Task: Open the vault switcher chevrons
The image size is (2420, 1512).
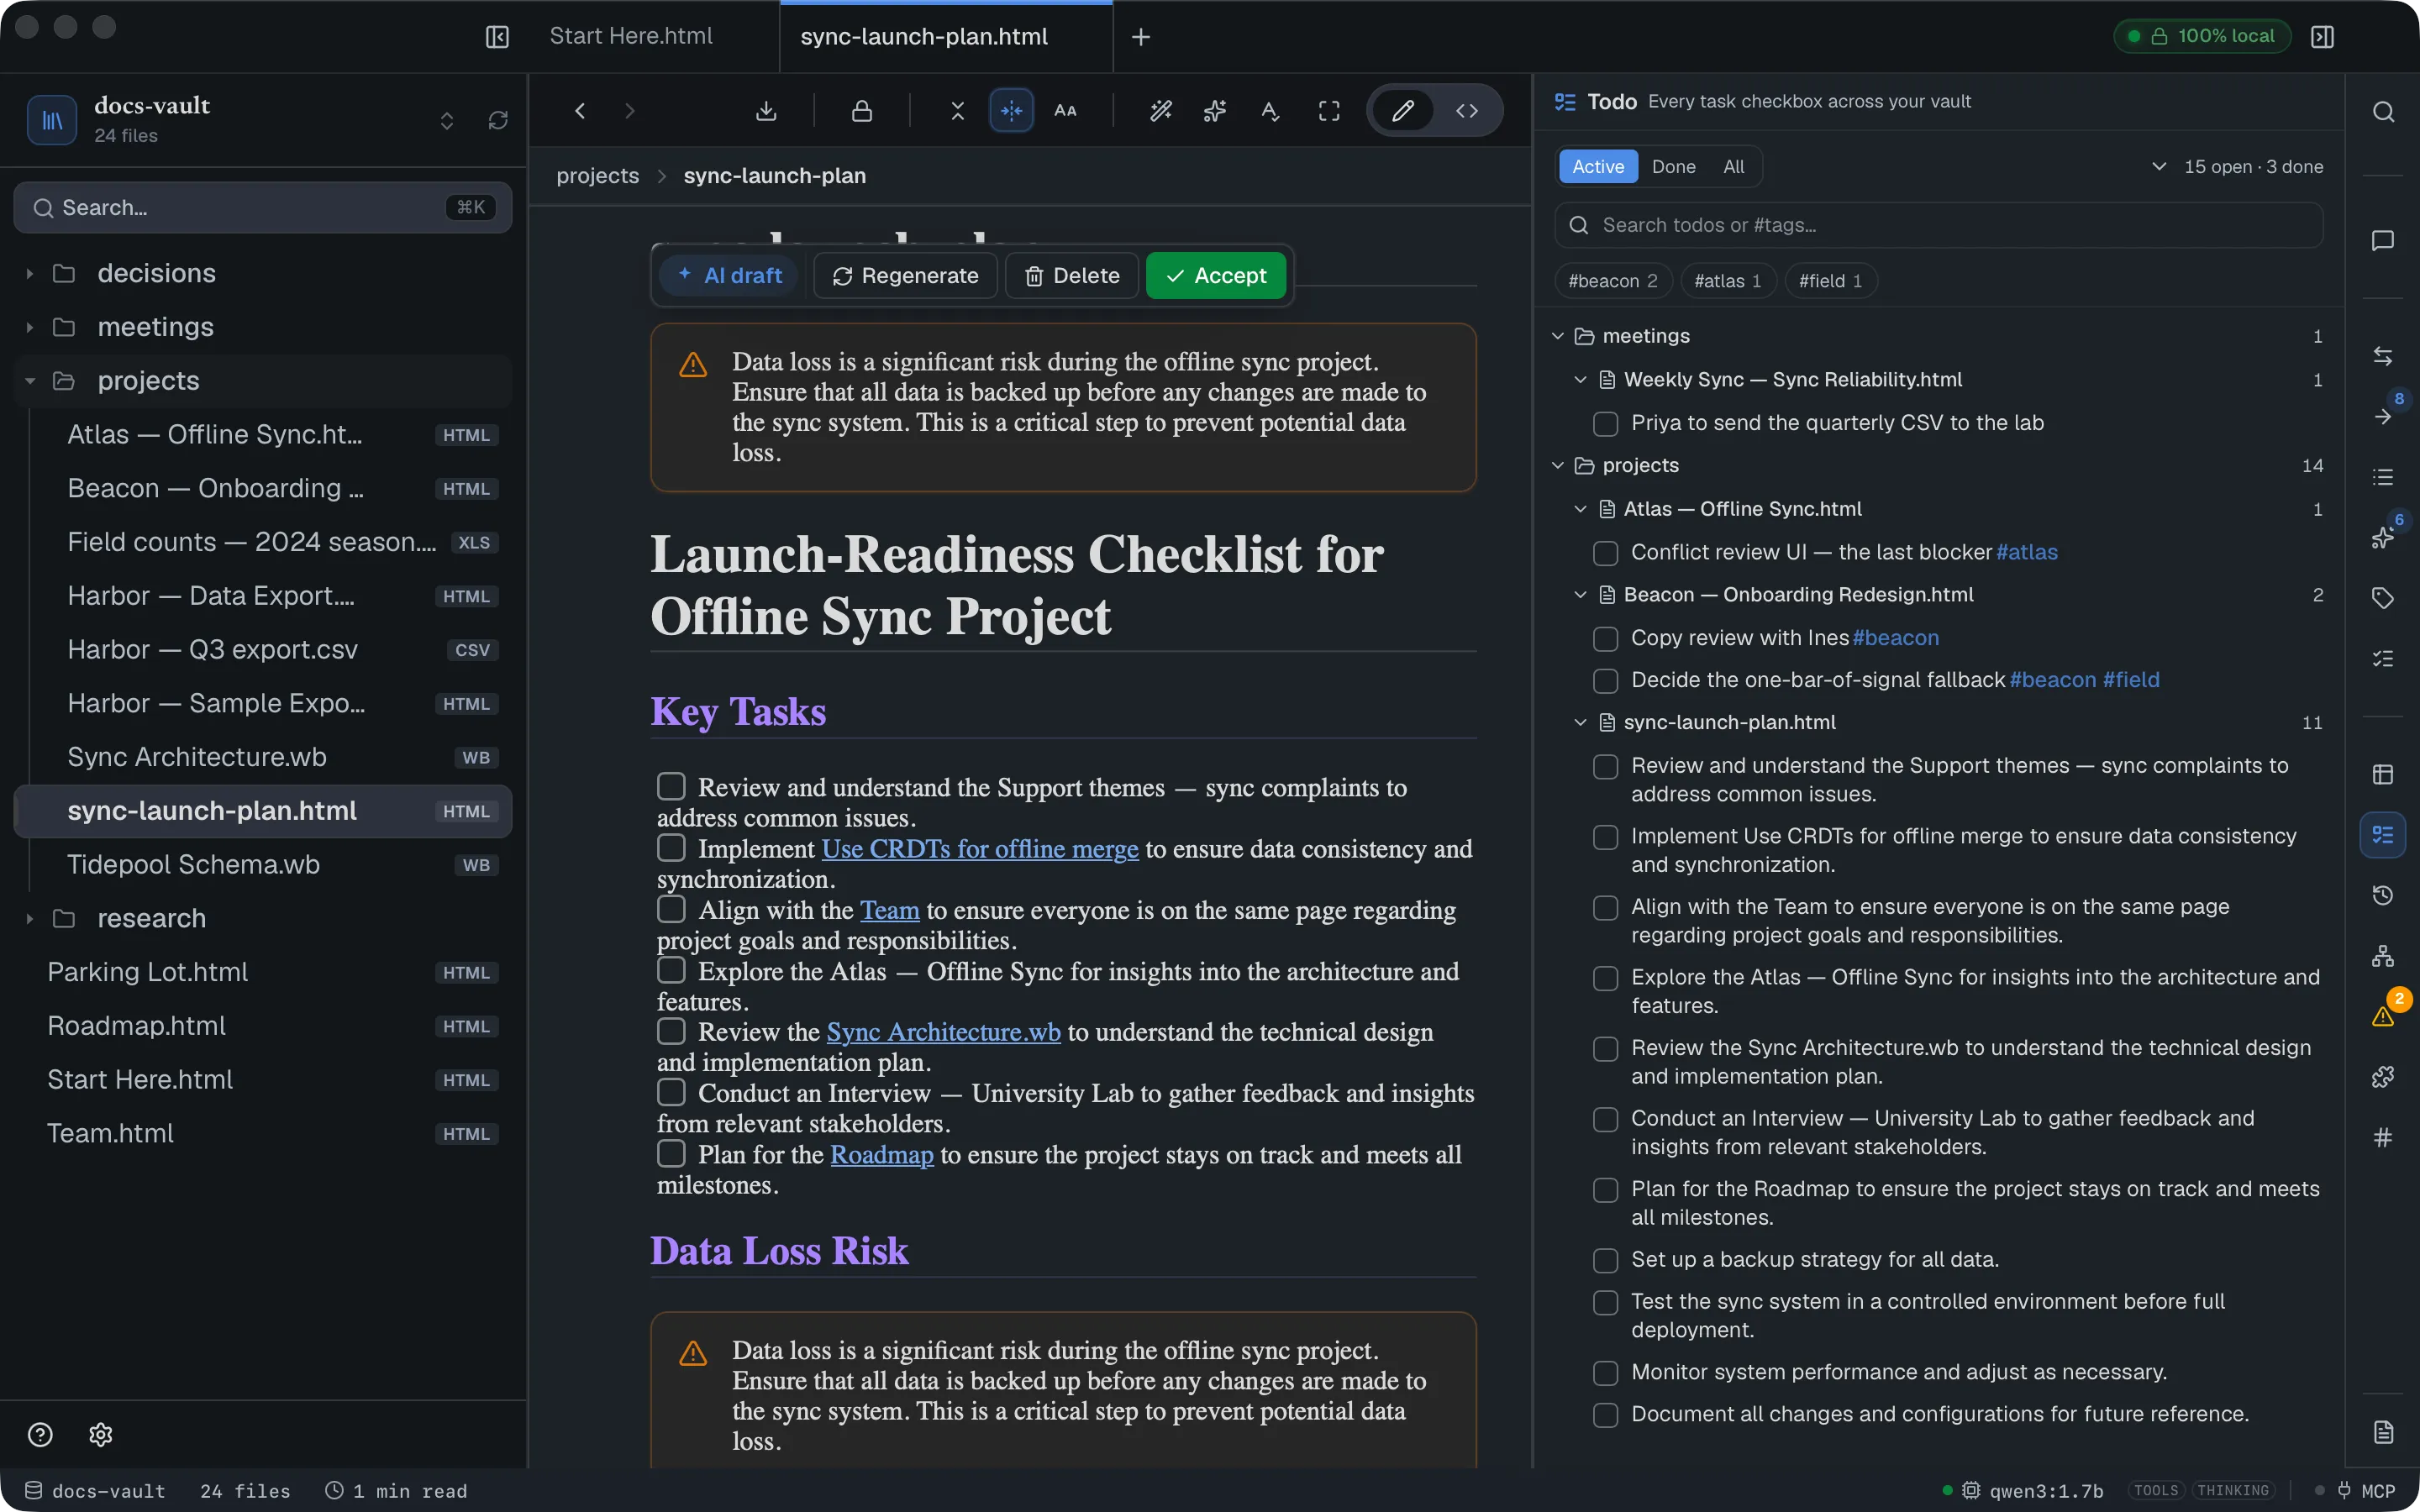Action: coord(446,120)
